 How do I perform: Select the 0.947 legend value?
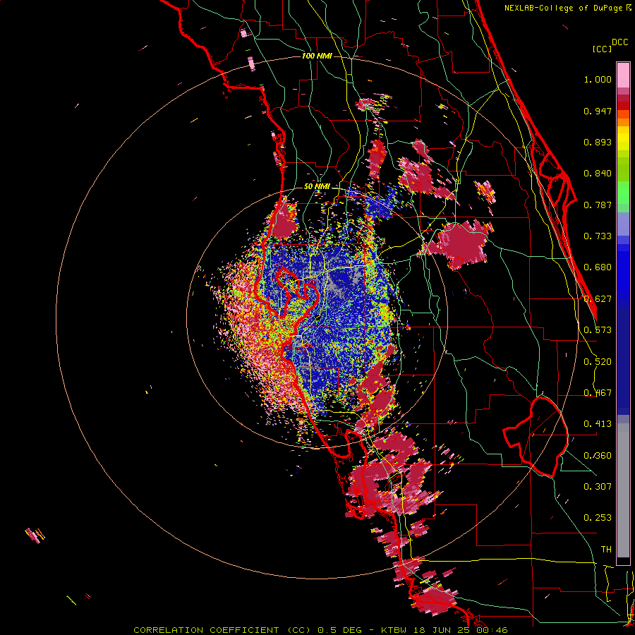[x=598, y=111]
